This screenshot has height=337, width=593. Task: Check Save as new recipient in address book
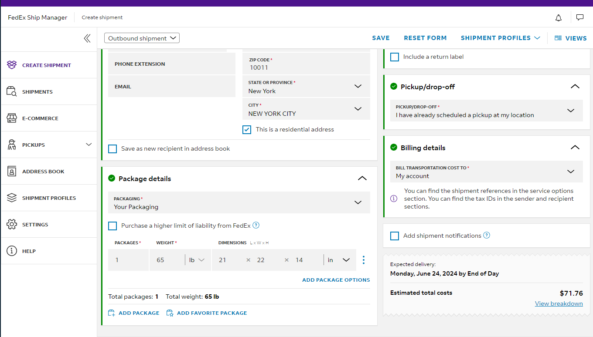tap(112, 149)
